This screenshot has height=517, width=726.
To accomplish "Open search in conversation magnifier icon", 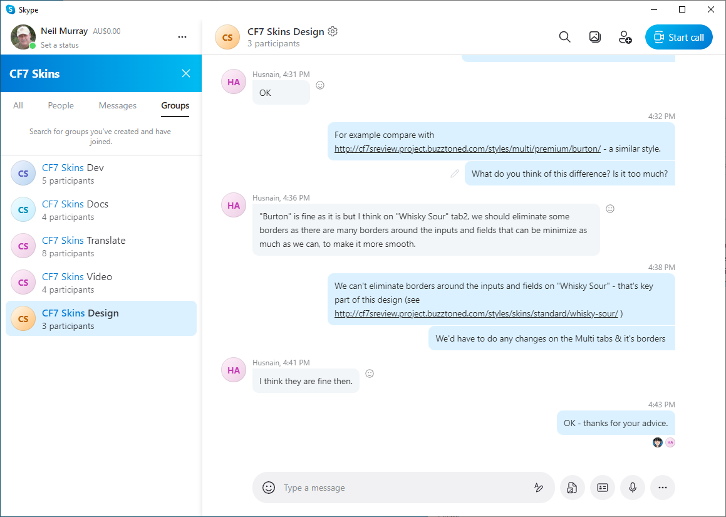I will [564, 38].
